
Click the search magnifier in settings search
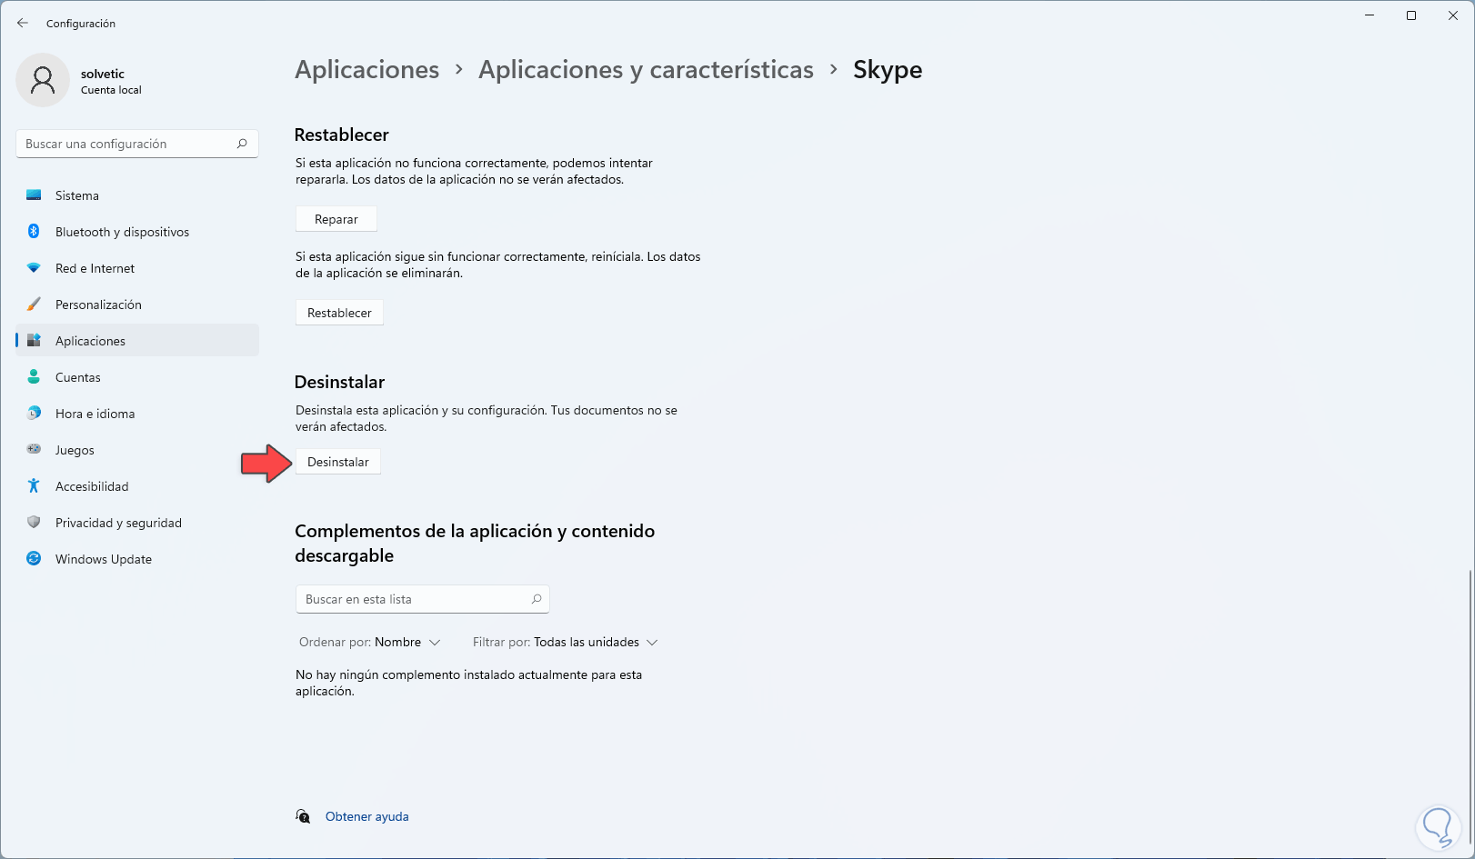tap(242, 144)
